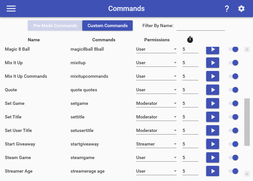253x181 pixels.
Task: Edit cooldown field for Magic 8 Ball
Action: click(x=190, y=49)
